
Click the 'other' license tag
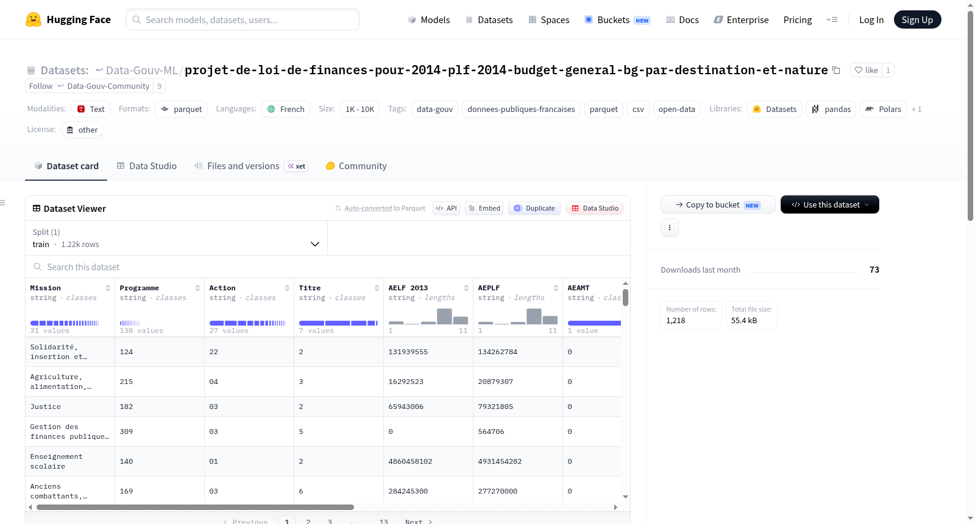[x=82, y=130]
